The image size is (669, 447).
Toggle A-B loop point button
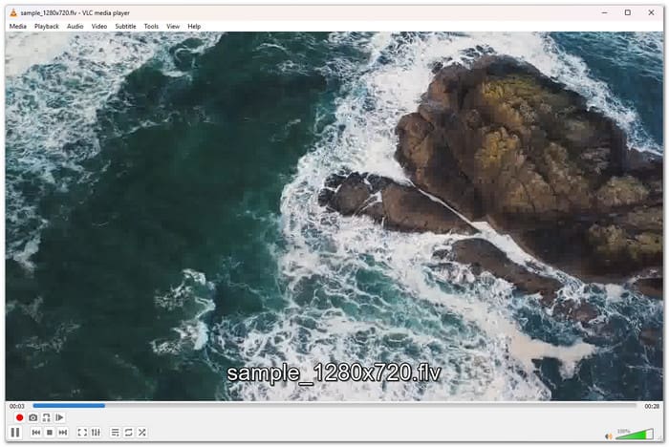pos(46,417)
